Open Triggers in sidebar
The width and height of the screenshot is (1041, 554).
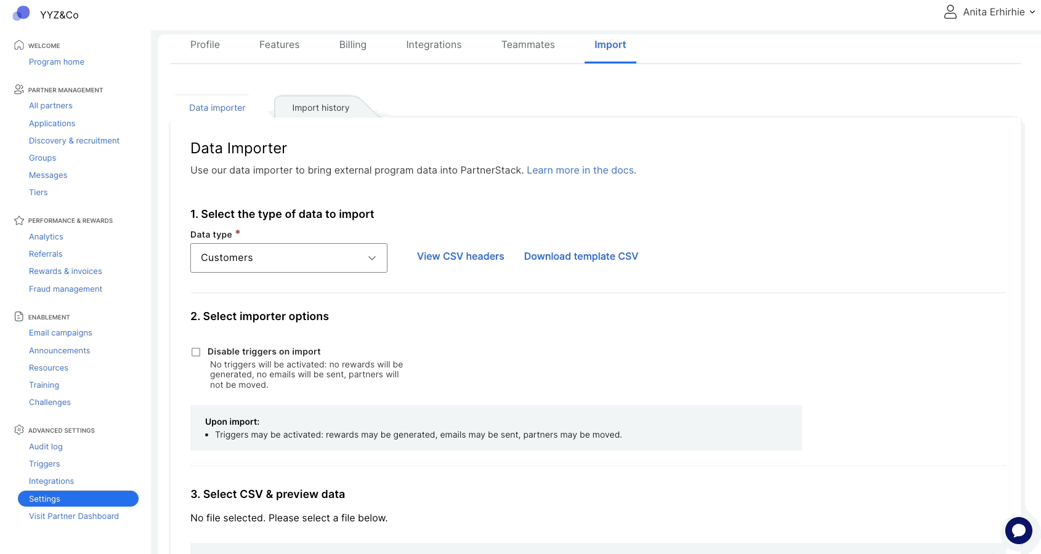pos(44,464)
